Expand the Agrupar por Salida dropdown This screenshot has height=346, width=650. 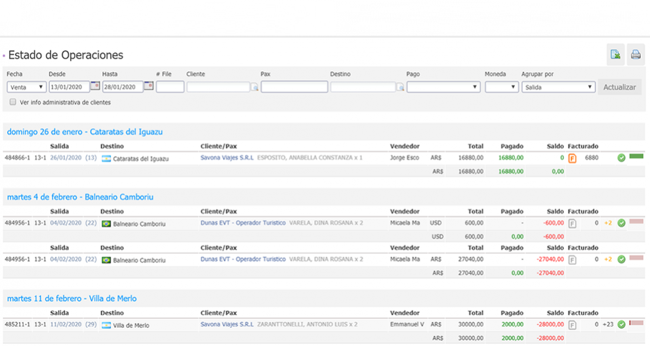[558, 86]
